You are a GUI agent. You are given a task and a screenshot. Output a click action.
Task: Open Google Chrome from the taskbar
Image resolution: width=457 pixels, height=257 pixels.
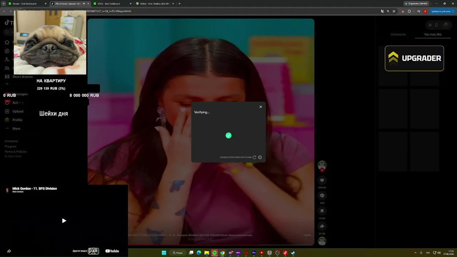(222, 253)
